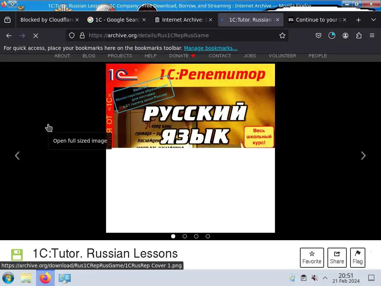Add item to favorites
Viewport: 381px width, 286px height.
tap(312, 258)
